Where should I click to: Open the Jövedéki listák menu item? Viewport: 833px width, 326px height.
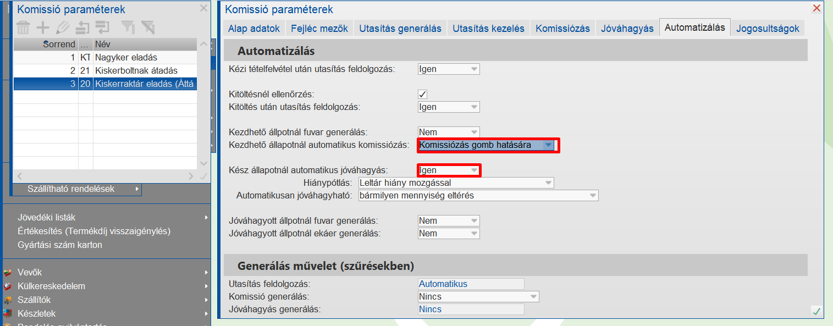click(47, 218)
